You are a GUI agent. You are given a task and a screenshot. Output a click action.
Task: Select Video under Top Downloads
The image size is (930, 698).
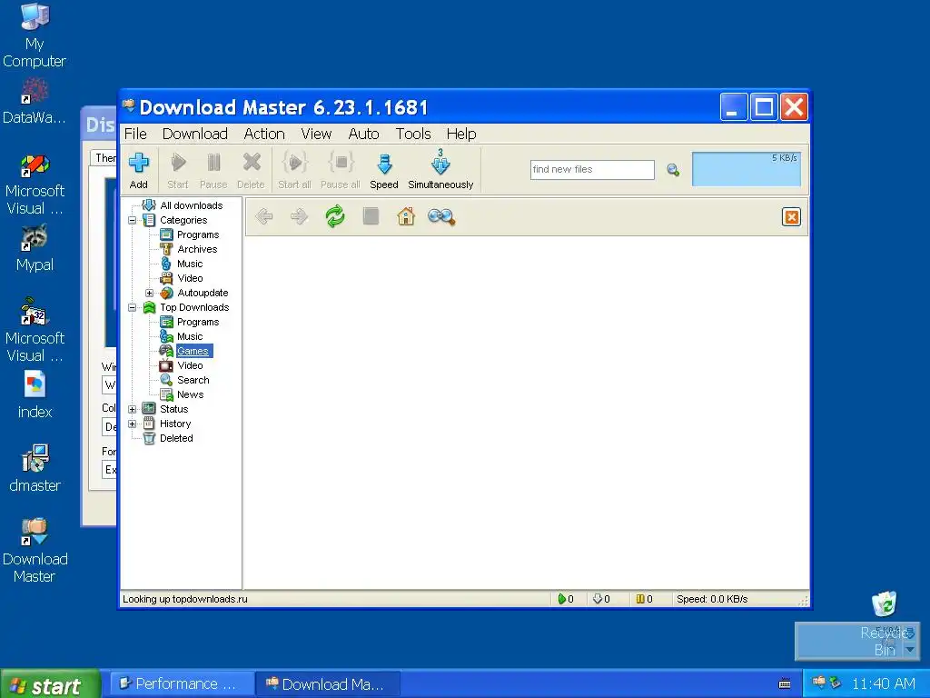(190, 365)
